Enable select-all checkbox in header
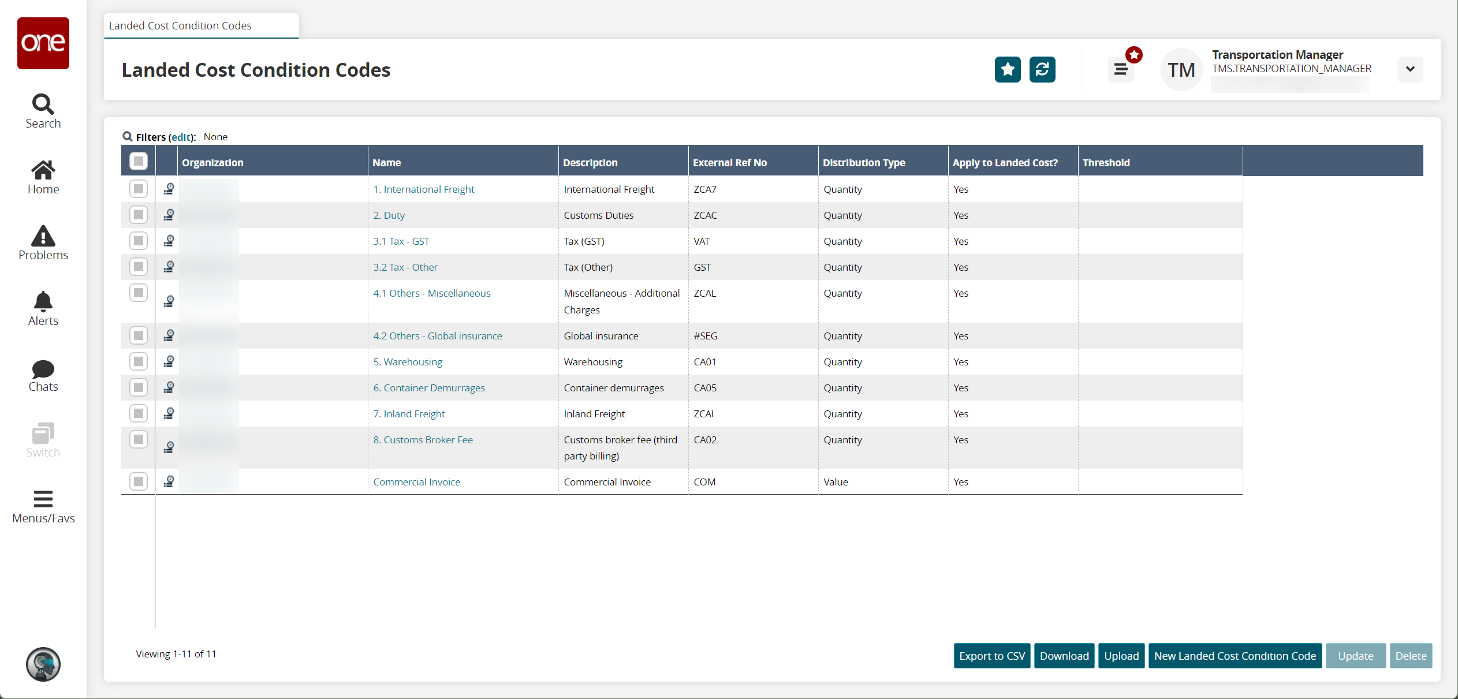The width and height of the screenshot is (1458, 699). [x=139, y=161]
